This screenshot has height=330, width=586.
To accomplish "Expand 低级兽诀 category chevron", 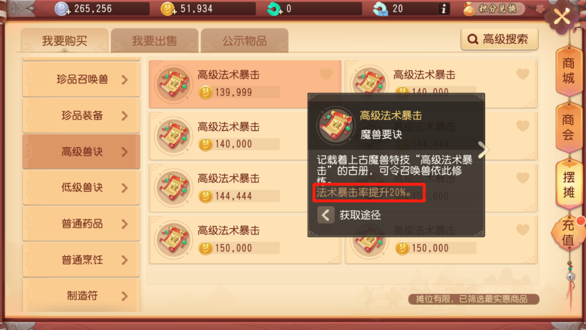I will [x=124, y=188].
